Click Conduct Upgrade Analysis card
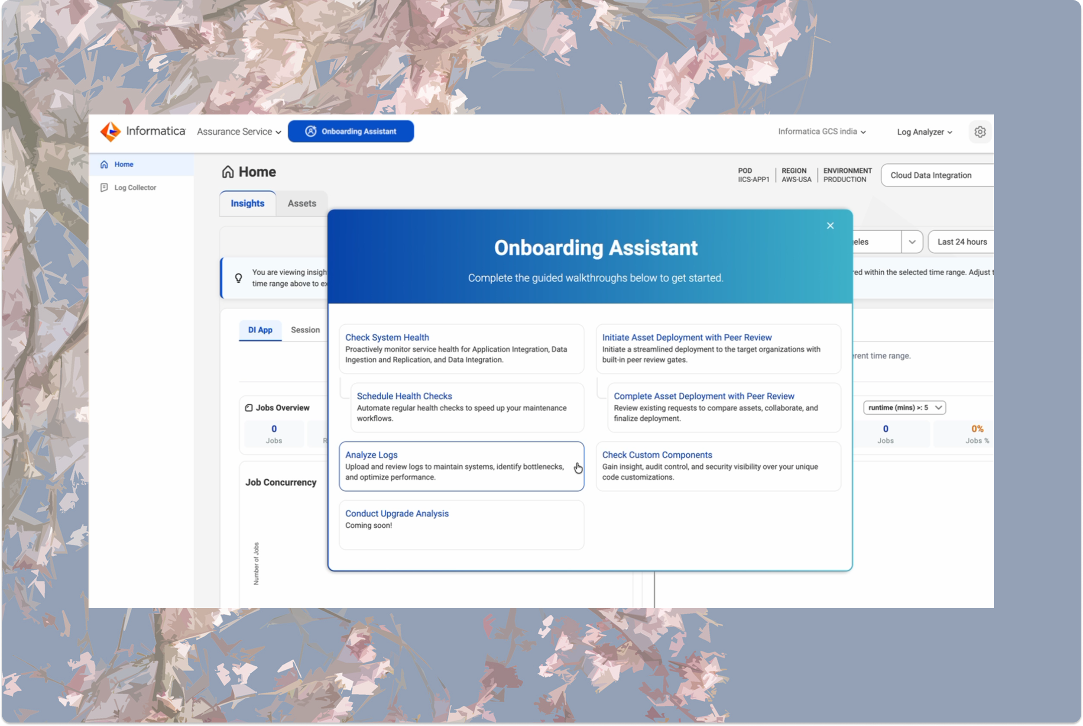1083x726 pixels. click(461, 525)
